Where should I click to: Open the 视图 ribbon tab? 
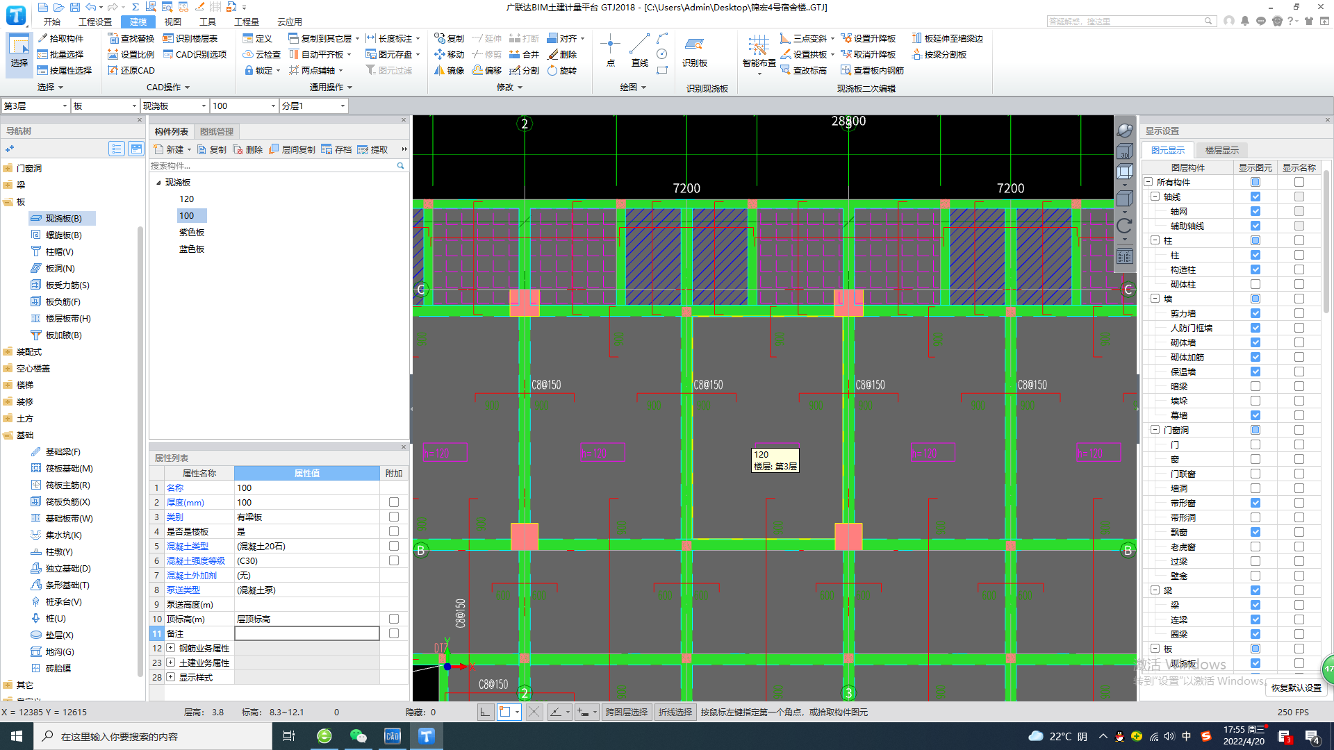tap(173, 22)
